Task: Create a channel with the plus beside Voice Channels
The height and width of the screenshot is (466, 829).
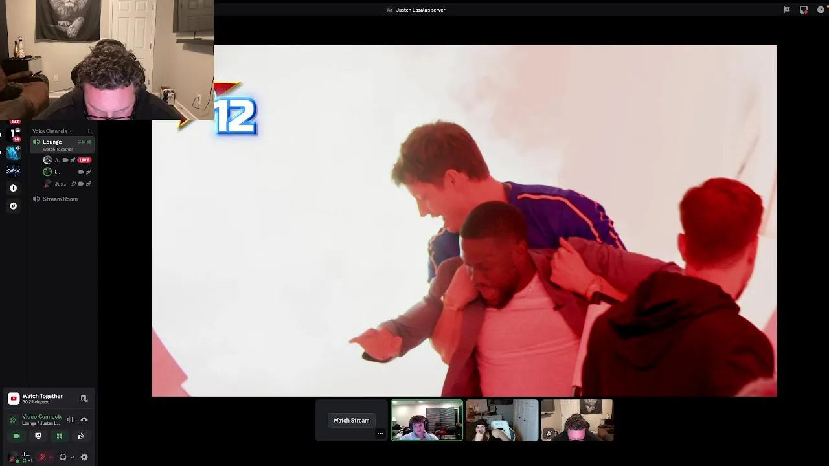Action: tap(89, 131)
